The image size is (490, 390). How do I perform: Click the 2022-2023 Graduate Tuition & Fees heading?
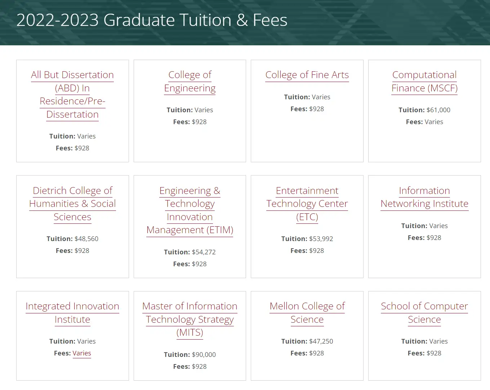[x=152, y=20]
